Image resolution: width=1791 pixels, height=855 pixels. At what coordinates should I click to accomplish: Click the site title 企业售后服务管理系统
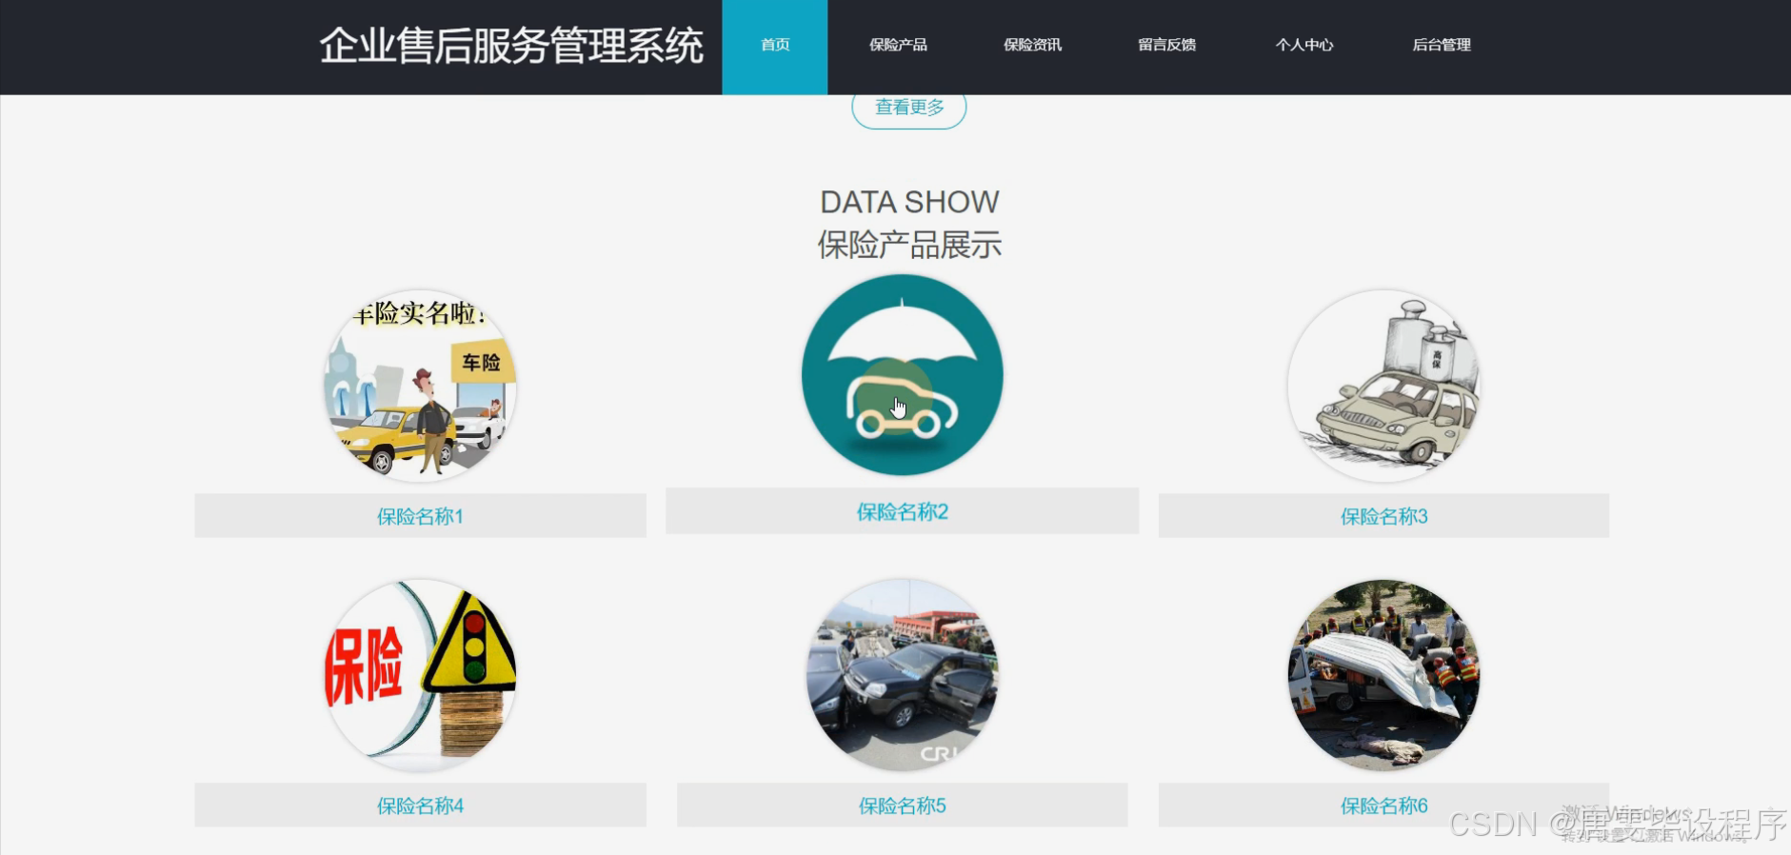pyautogui.click(x=511, y=46)
